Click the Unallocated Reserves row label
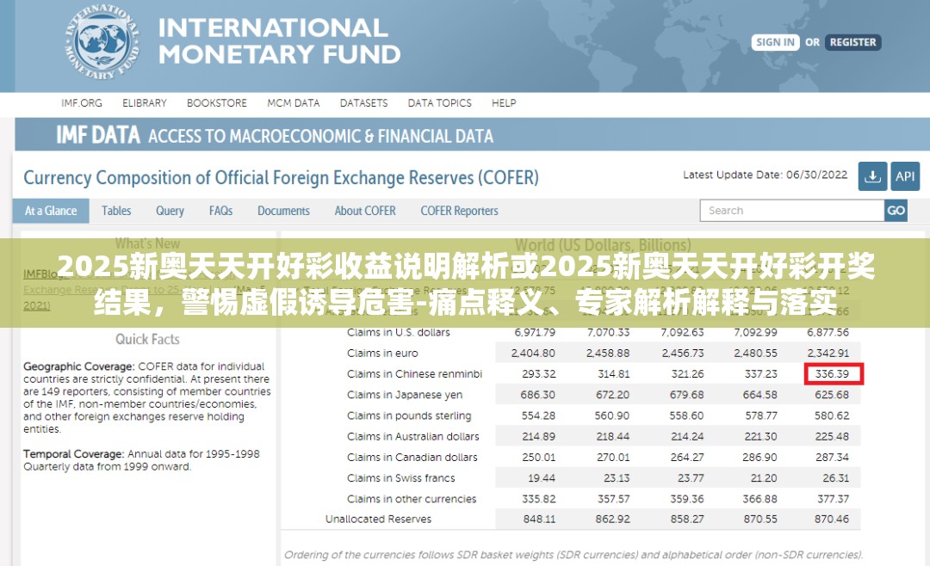Image resolution: width=930 pixels, height=566 pixels. [378, 520]
